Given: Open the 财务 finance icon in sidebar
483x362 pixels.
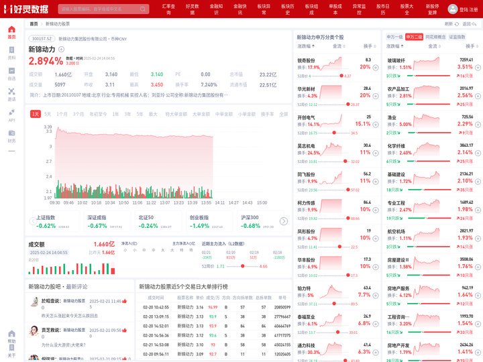Looking at the screenshot, I should pyautogui.click(x=11, y=133).
